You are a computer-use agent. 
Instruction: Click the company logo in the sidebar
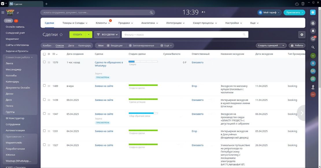pos(10,12)
